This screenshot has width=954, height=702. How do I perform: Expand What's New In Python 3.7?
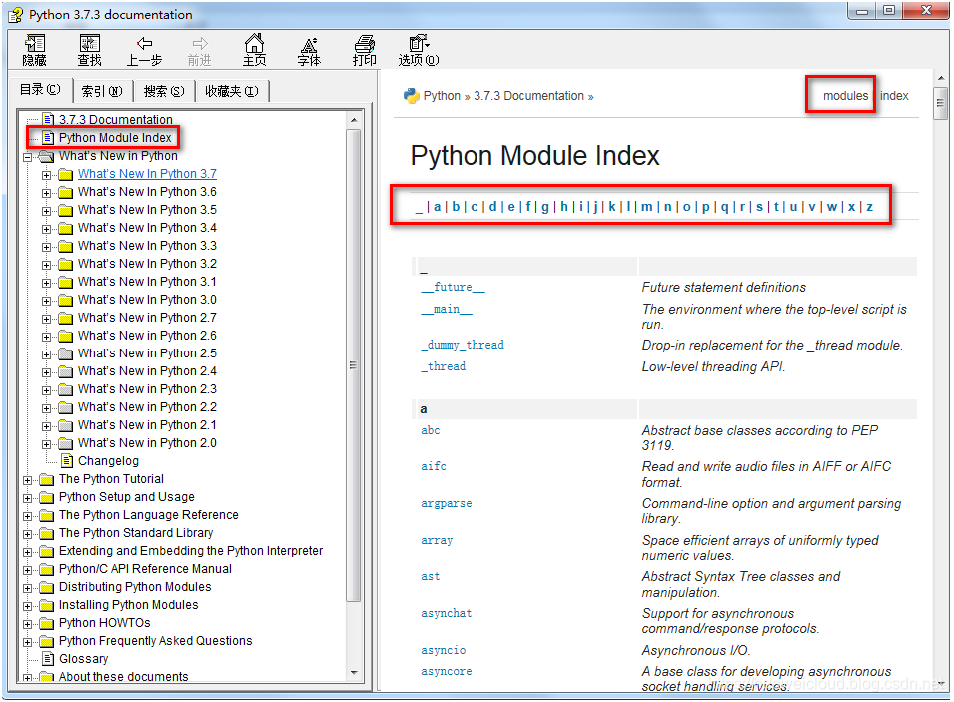click(46, 175)
